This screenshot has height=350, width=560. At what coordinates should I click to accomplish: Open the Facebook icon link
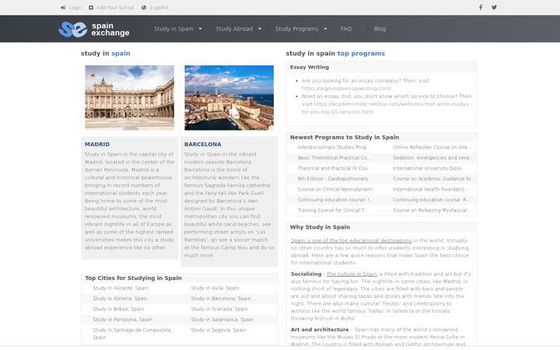[x=481, y=7]
